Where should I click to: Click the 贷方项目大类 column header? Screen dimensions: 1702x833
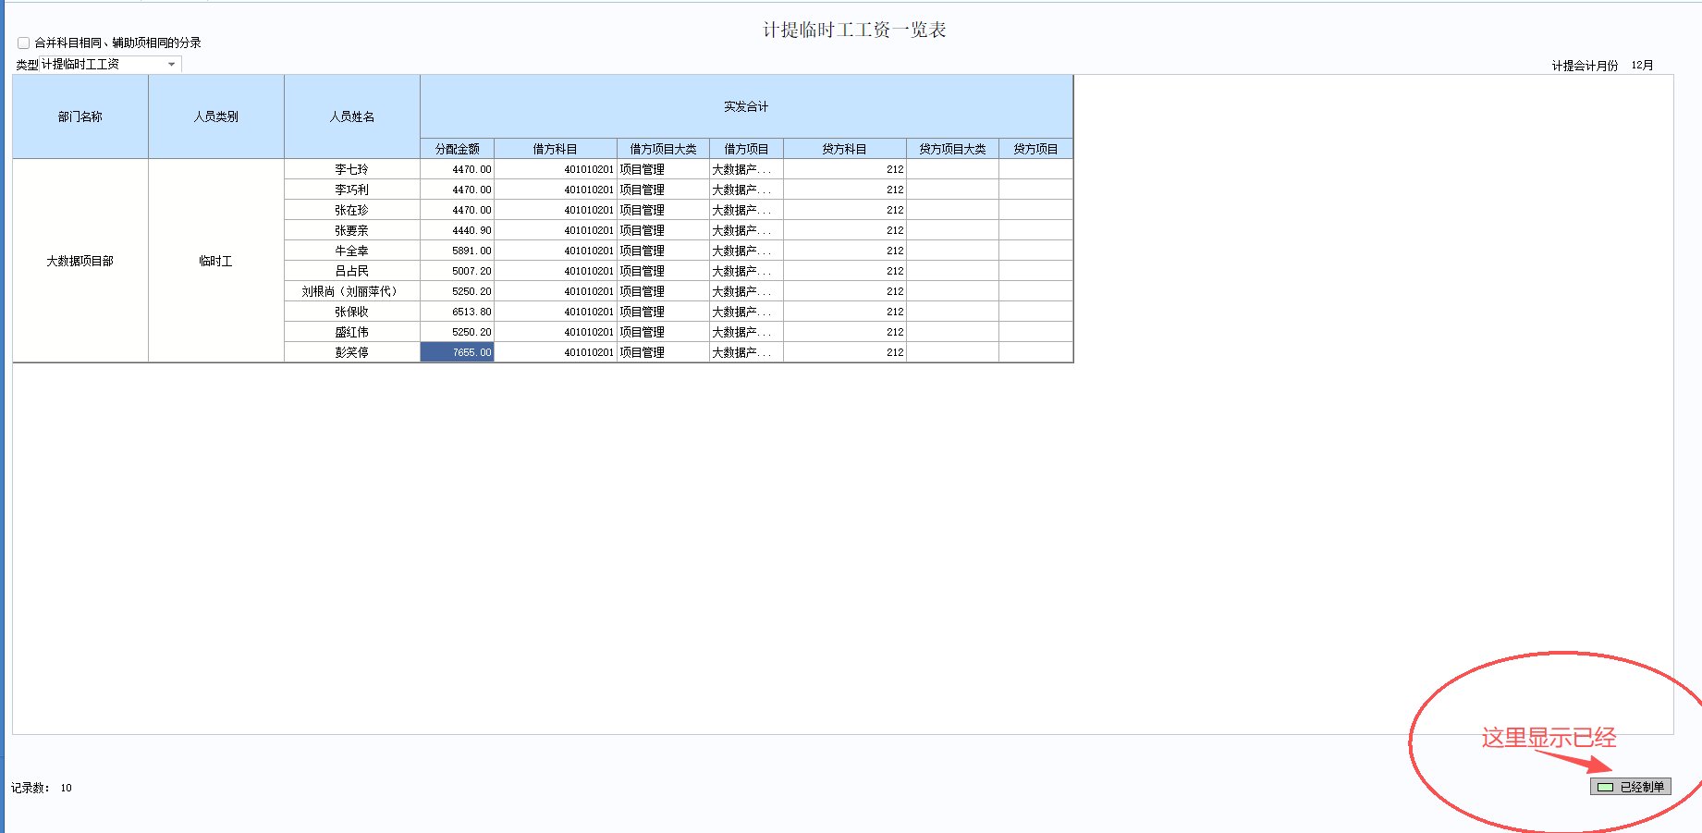[x=952, y=149]
